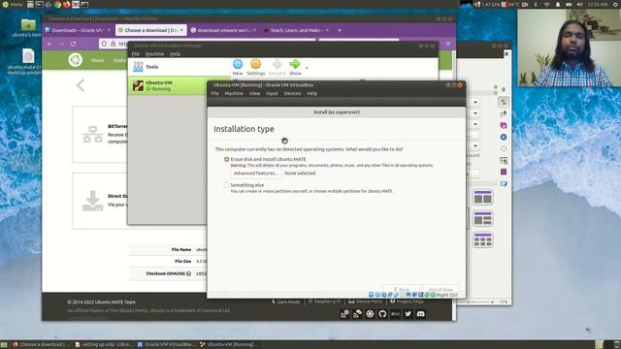Viewport: 621px width, 349px height.
Task: Open the second dropdown in the Impress sidebar
Action: click(x=475, y=113)
